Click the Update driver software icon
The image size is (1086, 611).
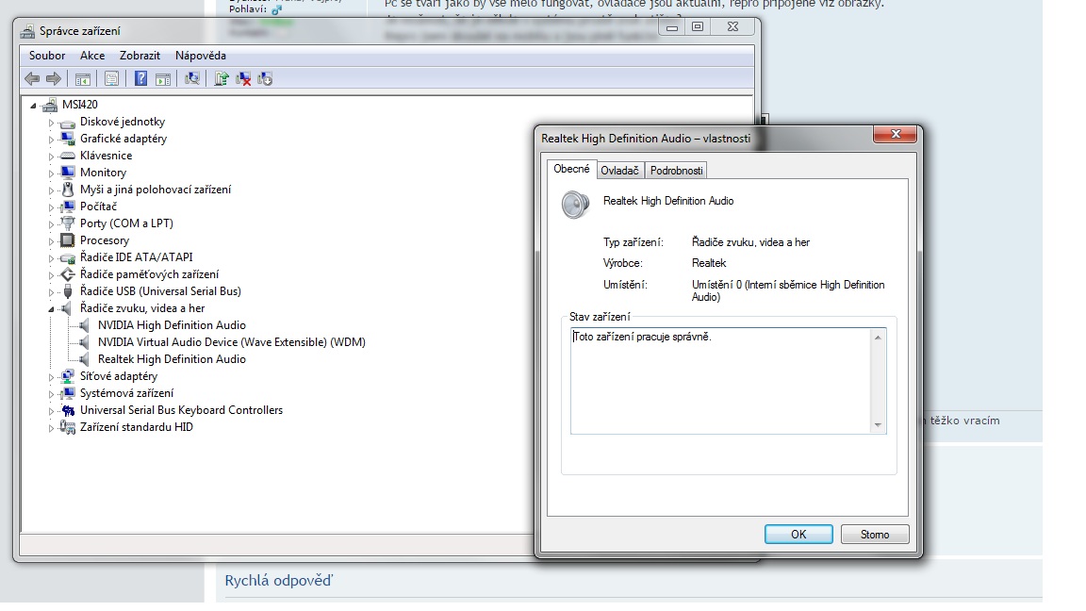(221, 79)
